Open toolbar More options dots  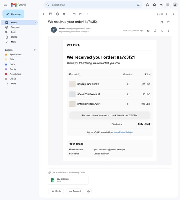click(x=87, y=14)
